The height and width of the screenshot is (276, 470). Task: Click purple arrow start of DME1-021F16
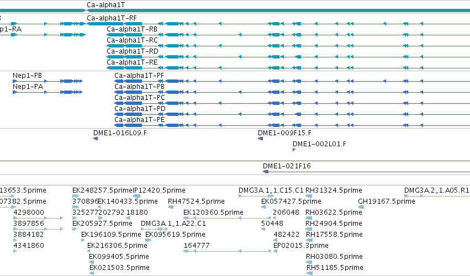tap(266, 172)
